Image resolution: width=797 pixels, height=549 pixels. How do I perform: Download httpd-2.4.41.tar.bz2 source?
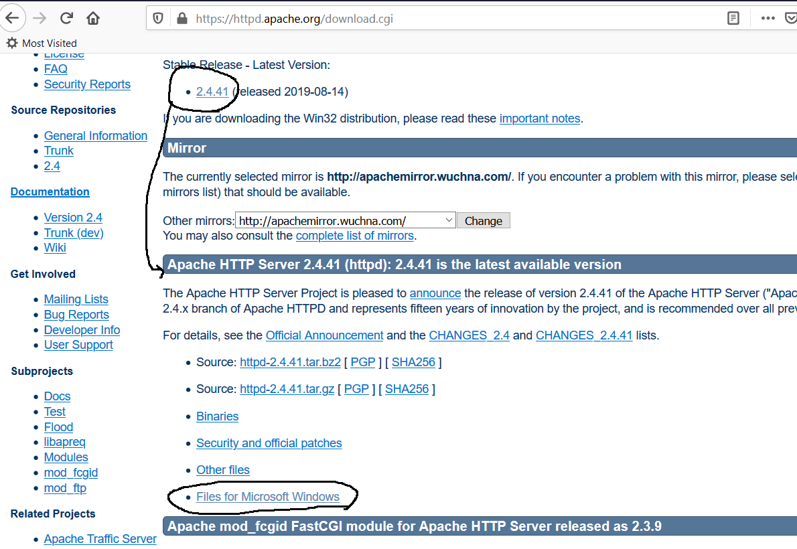pos(290,362)
